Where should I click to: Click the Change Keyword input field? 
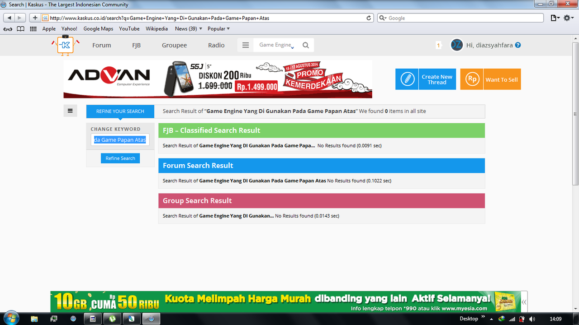tap(120, 140)
